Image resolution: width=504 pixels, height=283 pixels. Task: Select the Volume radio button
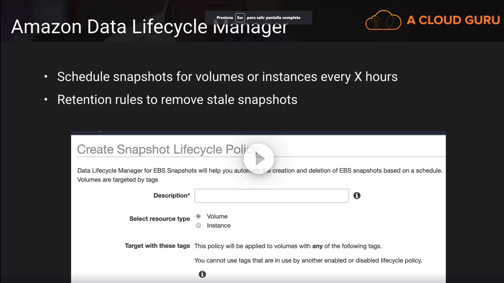click(198, 216)
